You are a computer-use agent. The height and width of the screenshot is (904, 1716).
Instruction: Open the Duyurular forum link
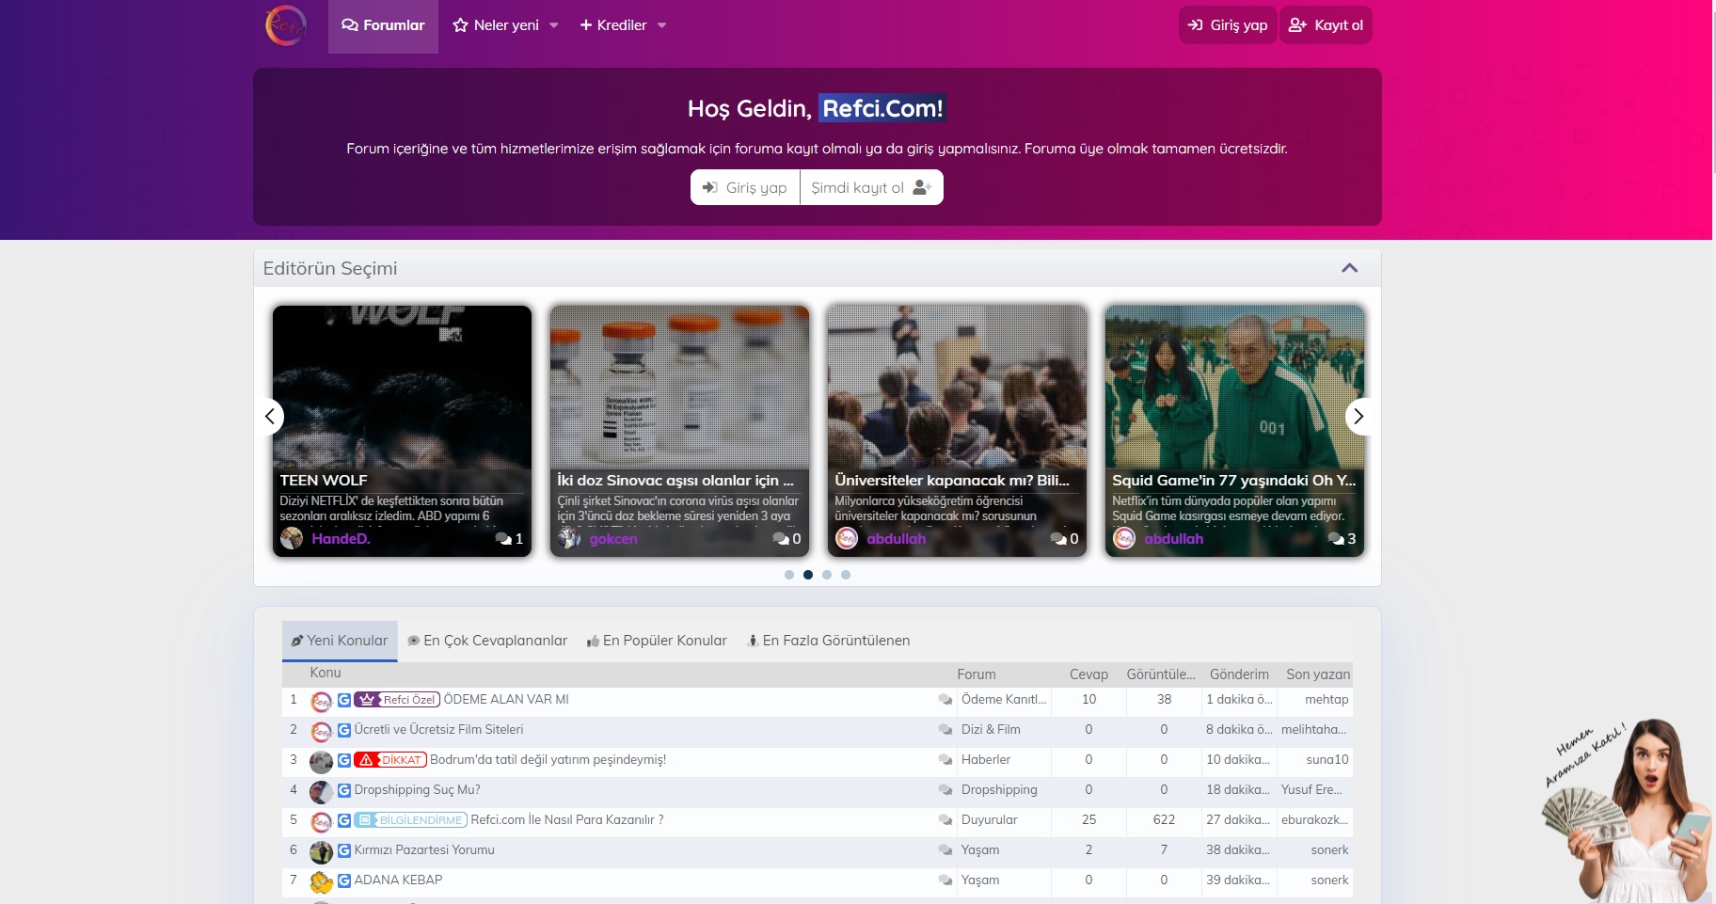pyautogui.click(x=990, y=819)
